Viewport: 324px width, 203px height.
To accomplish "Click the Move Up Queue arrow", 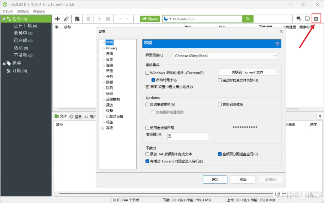I will 120,19.
